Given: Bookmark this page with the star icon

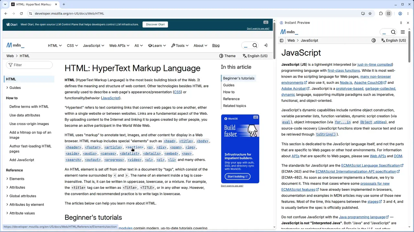Looking at the screenshot, I should tap(370, 14).
